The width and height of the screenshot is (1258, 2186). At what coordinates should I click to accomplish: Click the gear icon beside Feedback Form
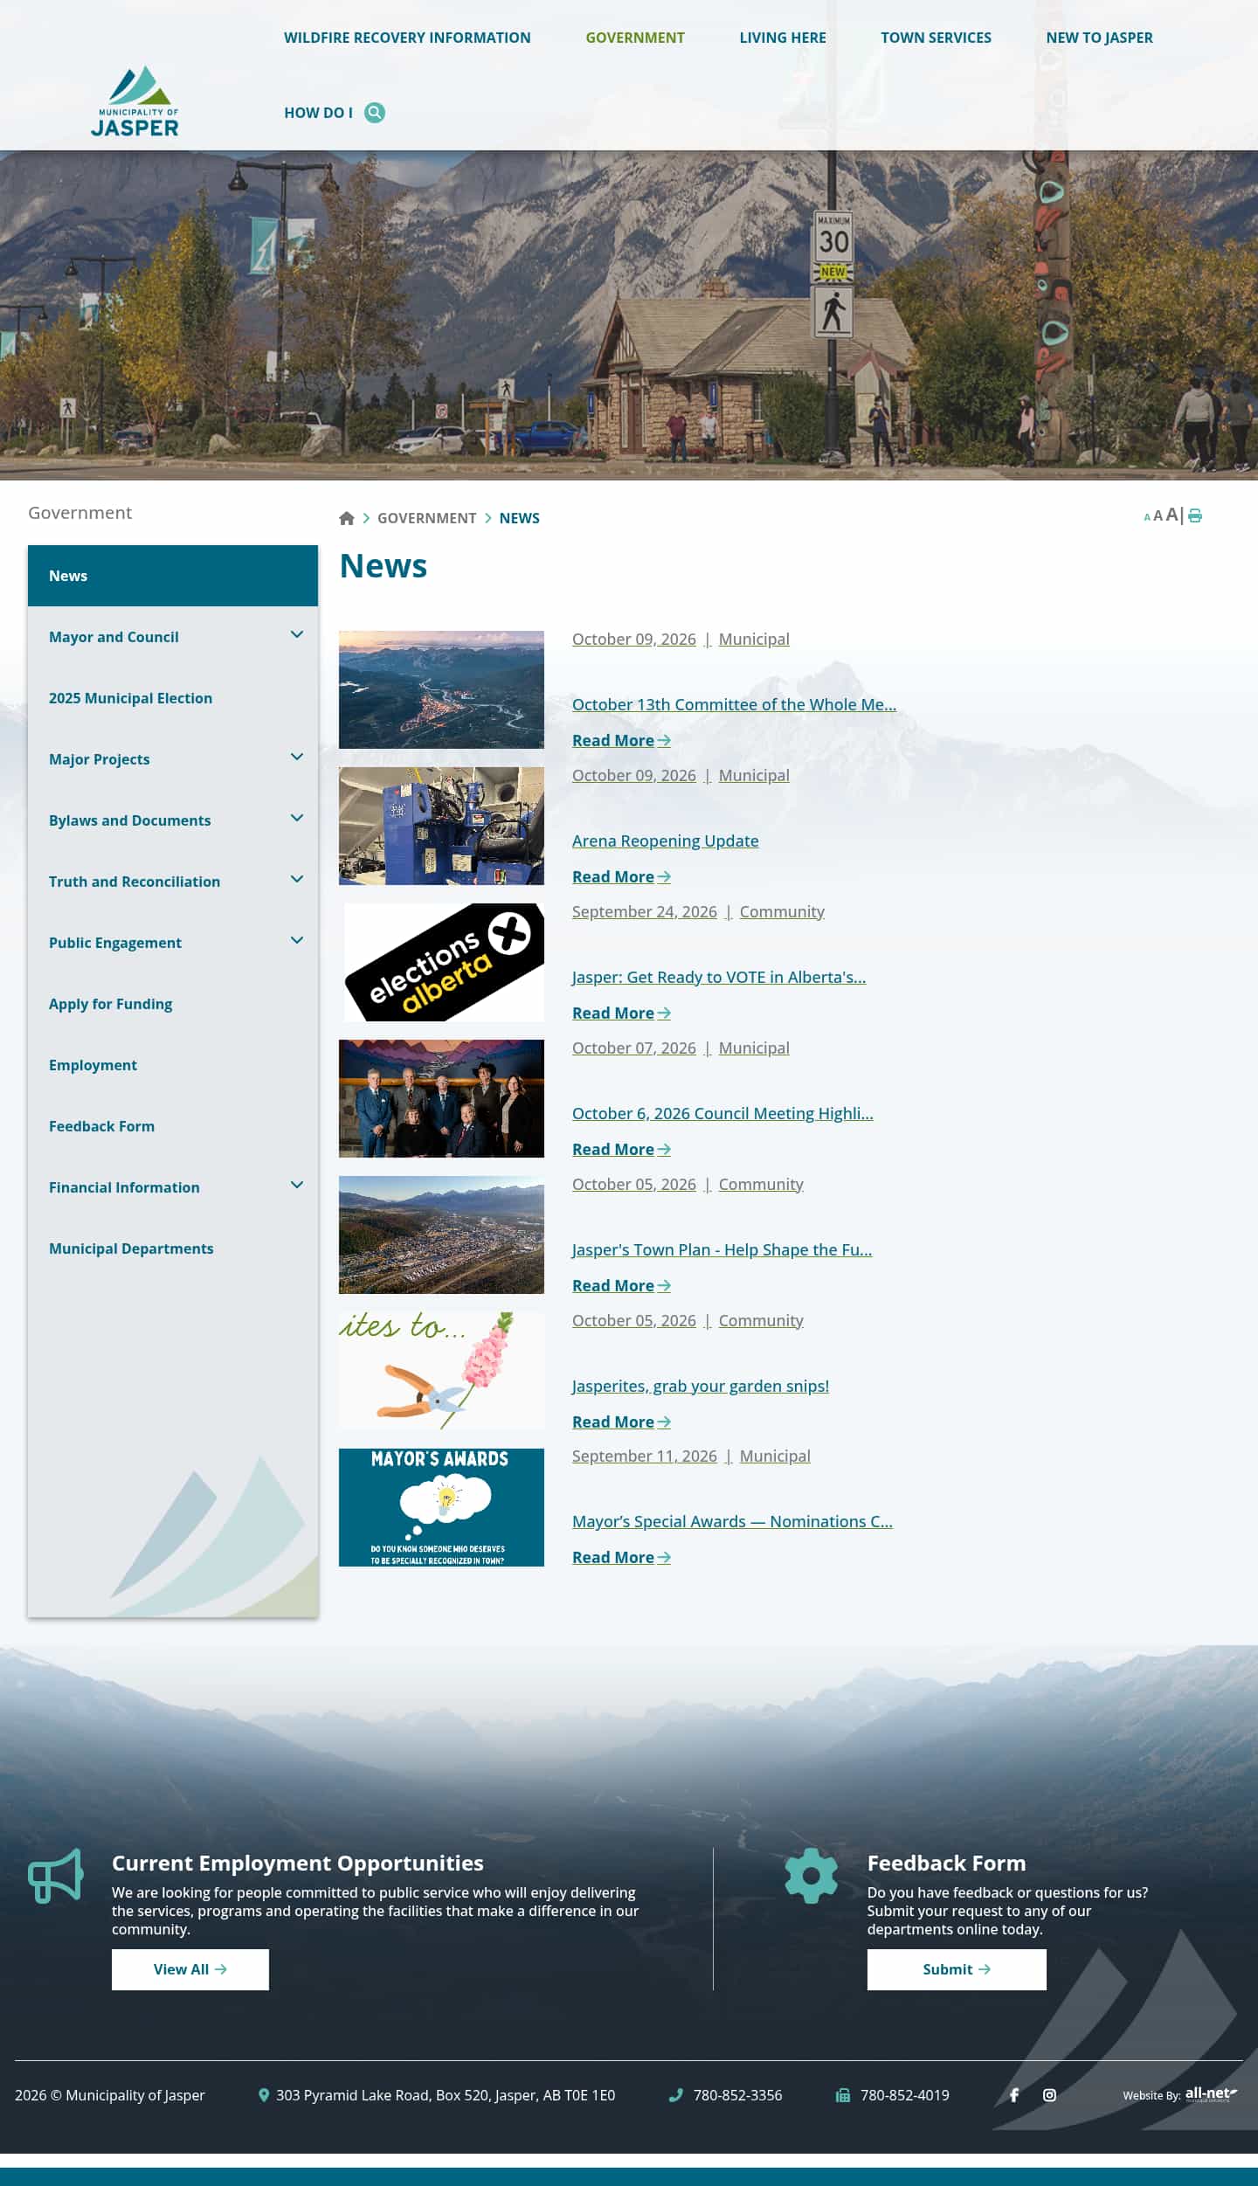point(812,1876)
